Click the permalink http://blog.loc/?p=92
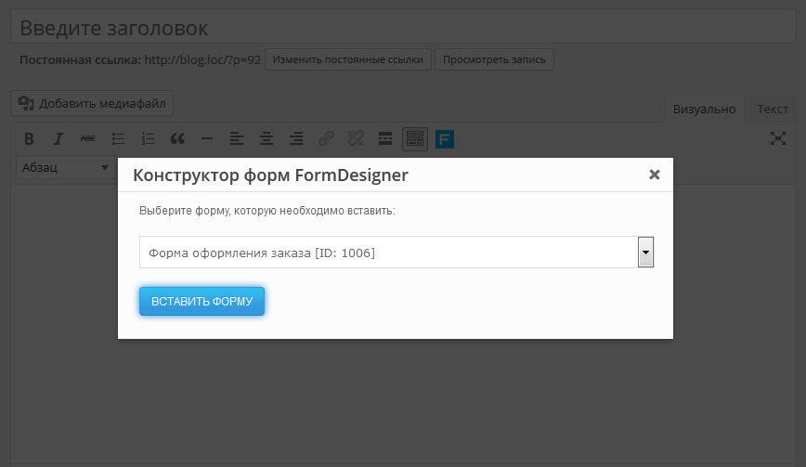The height and width of the screenshot is (467, 806). tap(202, 59)
